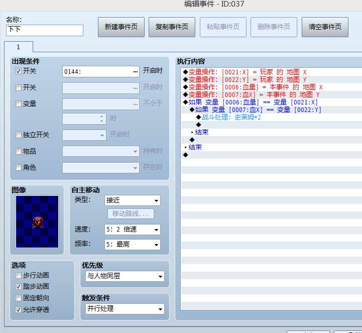362x333 pixels.
Task: Open the 触发条件 dropdown 并行处理
Action: click(x=125, y=309)
